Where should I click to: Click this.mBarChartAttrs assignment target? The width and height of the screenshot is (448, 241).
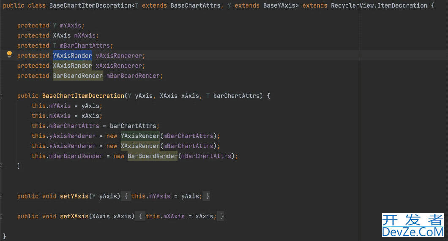[65, 126]
